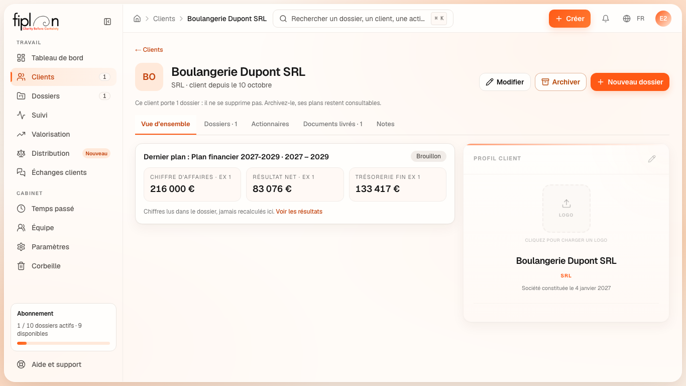Switch to Documents livrés · 1 tab
This screenshot has width=686, height=386.
click(x=333, y=124)
